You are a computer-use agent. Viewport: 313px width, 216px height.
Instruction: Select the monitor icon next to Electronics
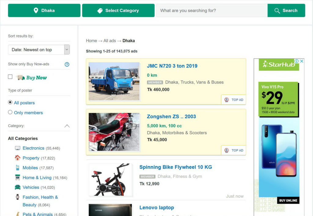pyautogui.click(x=18, y=148)
